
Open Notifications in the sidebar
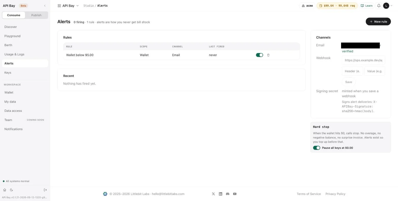25,129
